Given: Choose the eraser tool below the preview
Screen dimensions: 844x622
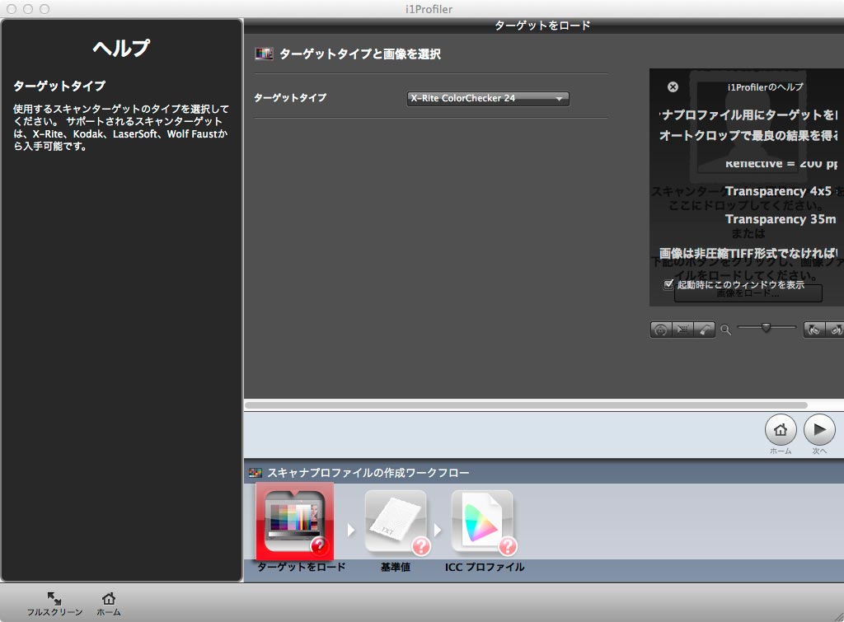Looking at the screenshot, I should 704,330.
